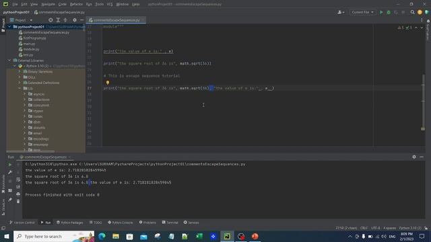Open the Tools menu
This screenshot has width=431, height=242.
[100, 4]
